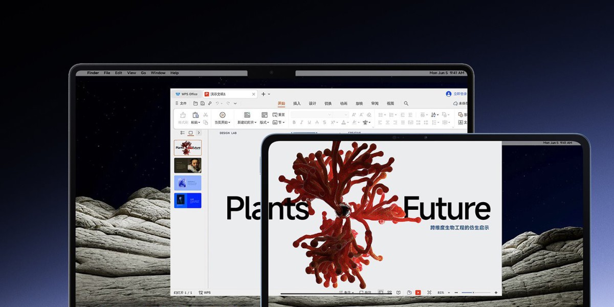This screenshot has height=307, width=614.
Task: Start slideshow with red play button
Action: click(x=418, y=292)
